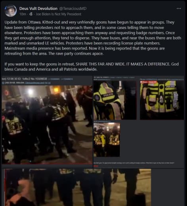Click the @TenaciousMD handle
The width and height of the screenshot is (187, 206).
(73, 9)
